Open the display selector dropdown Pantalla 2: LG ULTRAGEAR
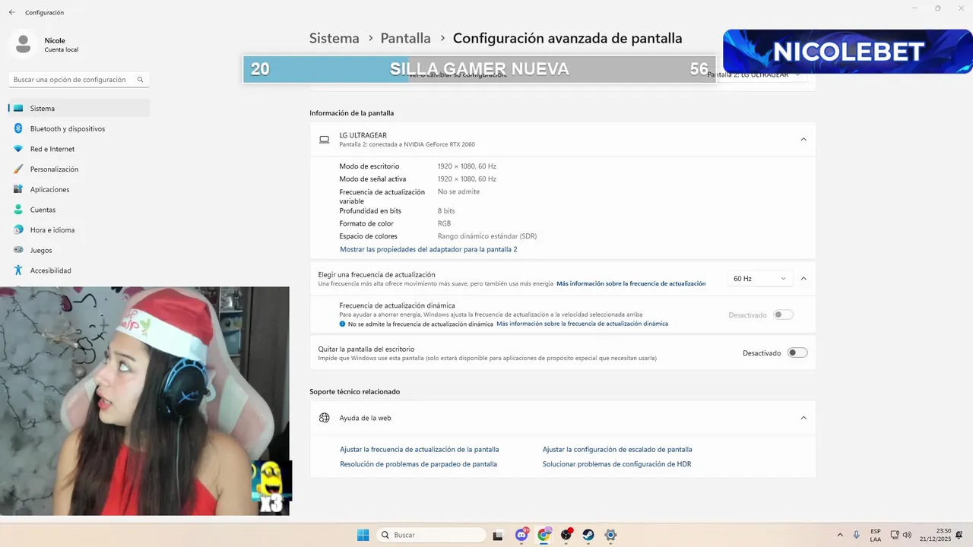Viewport: 973px width, 547px height. point(754,74)
